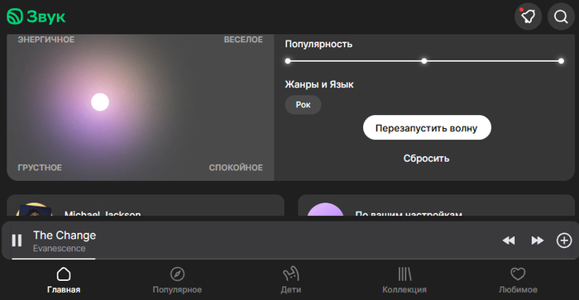Open the Дети kids tab

pyautogui.click(x=291, y=280)
